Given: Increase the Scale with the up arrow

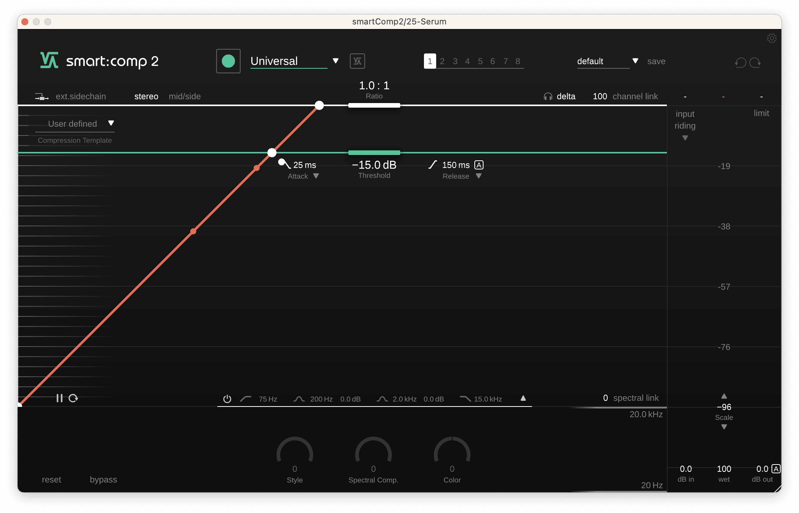Looking at the screenshot, I should point(724,396).
